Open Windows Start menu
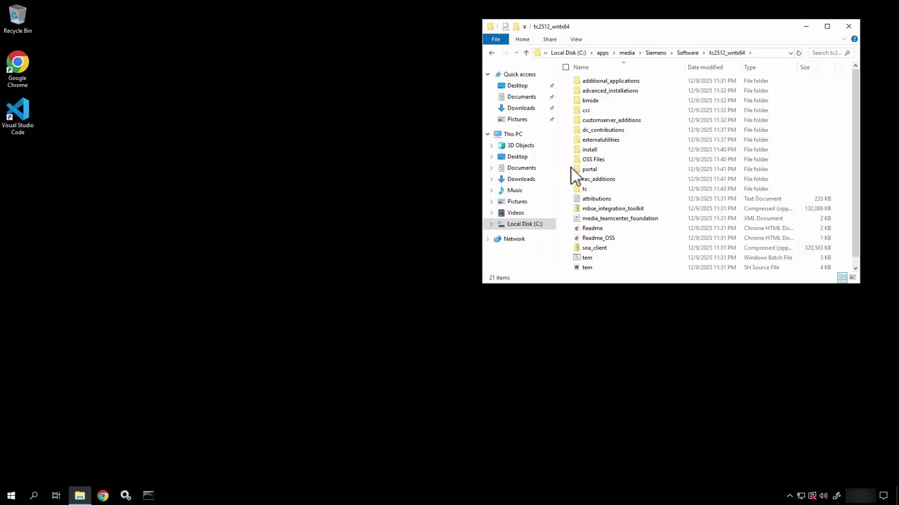This screenshot has width=899, height=505. pos(11,496)
